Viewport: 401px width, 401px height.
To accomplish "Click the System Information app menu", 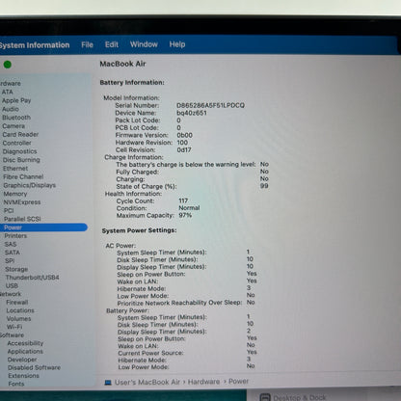I will [x=35, y=45].
